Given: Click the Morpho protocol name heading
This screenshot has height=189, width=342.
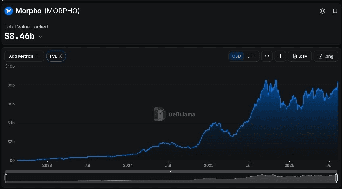Looking at the screenshot, I should (29, 11).
